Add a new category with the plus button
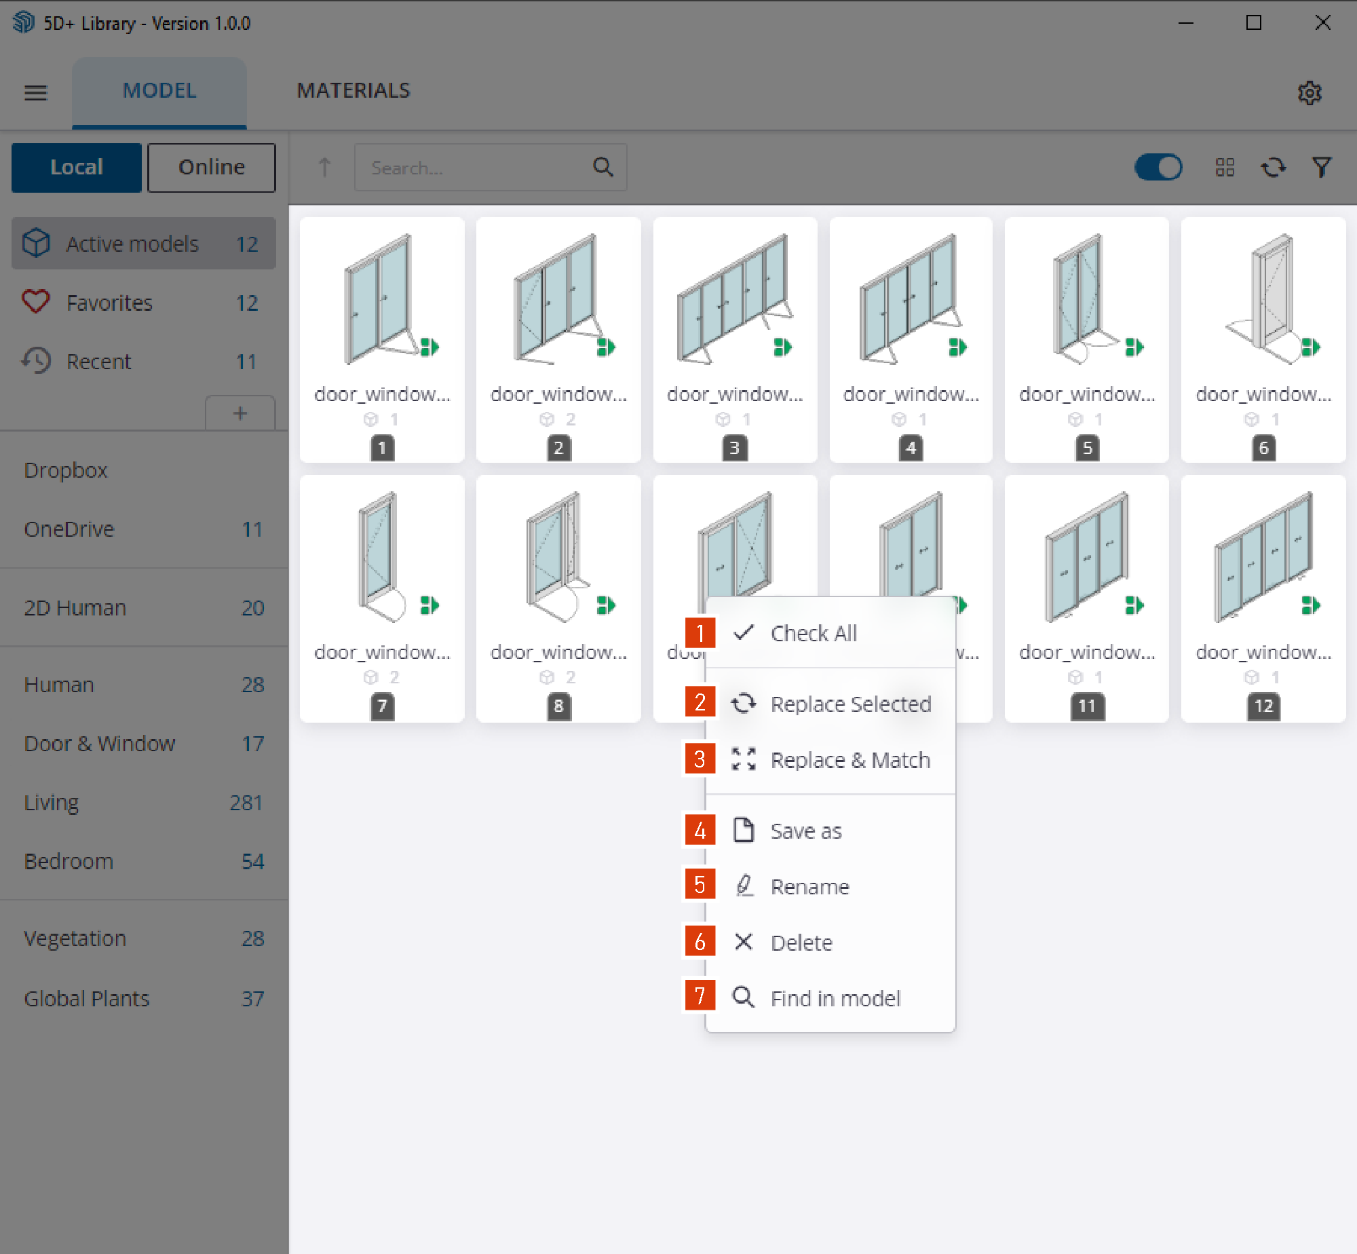This screenshot has width=1357, height=1254. 240,413
